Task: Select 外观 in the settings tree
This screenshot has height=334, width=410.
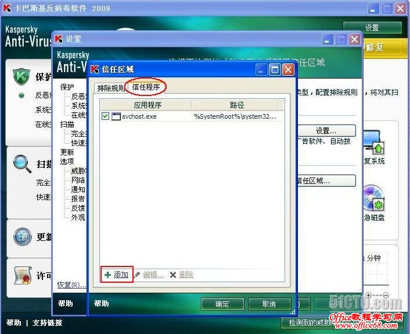Action: point(78,217)
